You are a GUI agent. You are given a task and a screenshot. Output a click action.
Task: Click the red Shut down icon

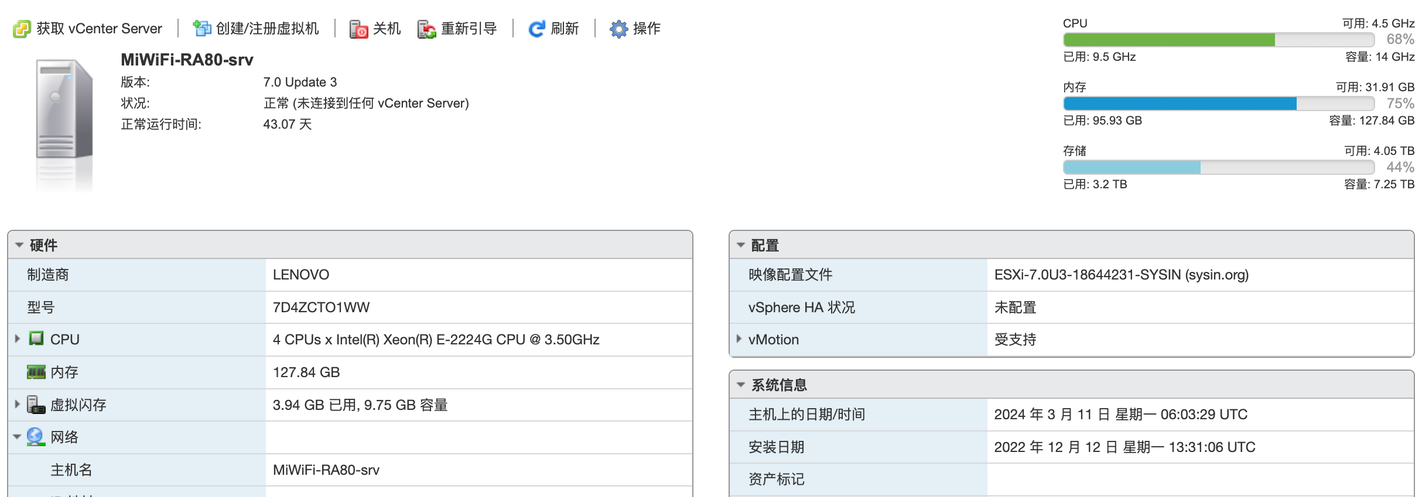coord(358,29)
